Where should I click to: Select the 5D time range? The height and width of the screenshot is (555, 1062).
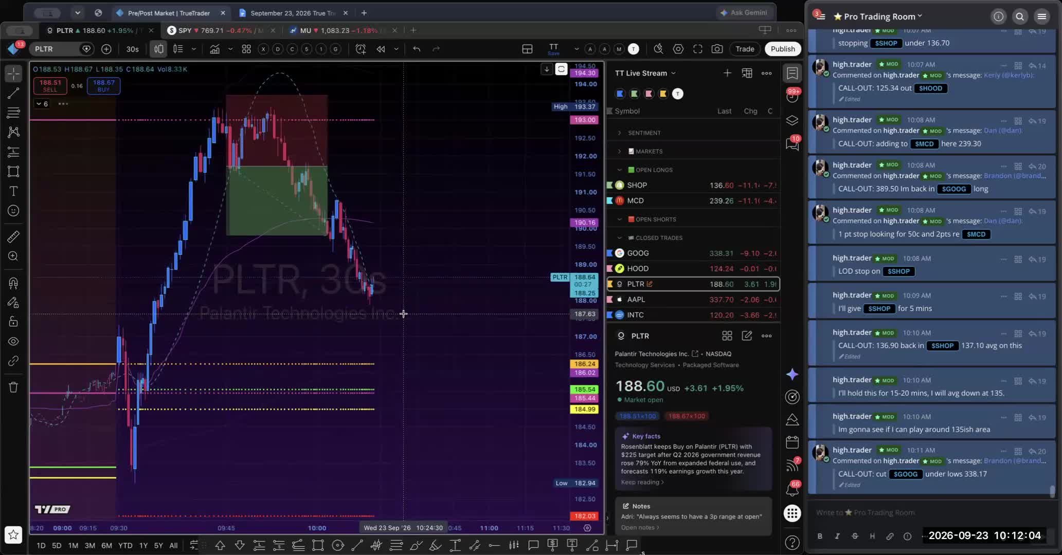click(57, 545)
